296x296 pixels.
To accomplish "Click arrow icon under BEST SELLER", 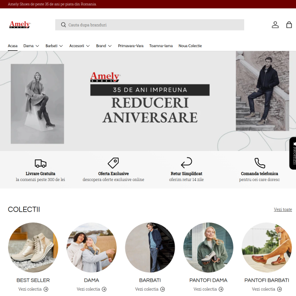I will pos(46,289).
